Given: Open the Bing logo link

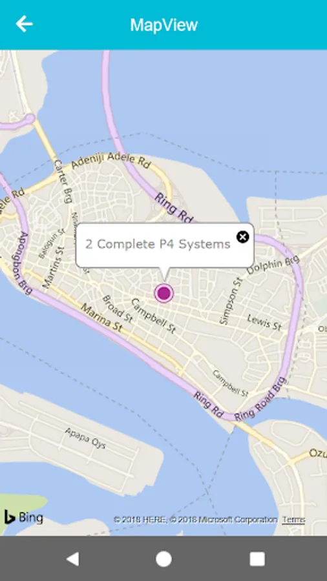Looking at the screenshot, I should click(x=23, y=517).
